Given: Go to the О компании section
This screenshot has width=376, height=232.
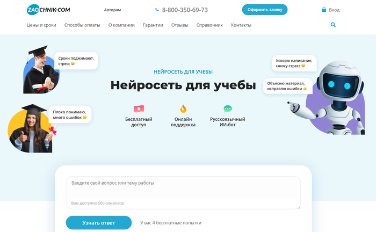Looking at the screenshot, I should coord(121,25).
